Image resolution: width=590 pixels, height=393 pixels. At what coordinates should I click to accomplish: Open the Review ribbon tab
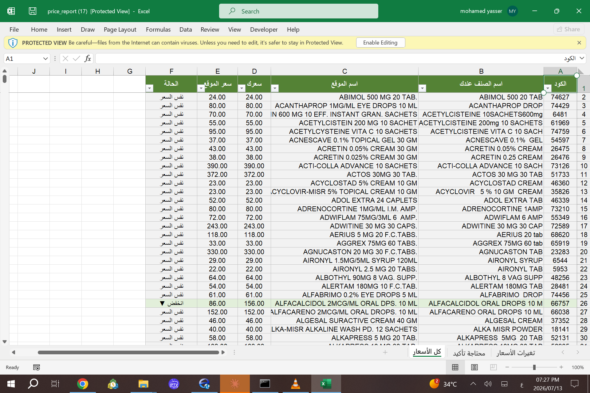point(210,29)
